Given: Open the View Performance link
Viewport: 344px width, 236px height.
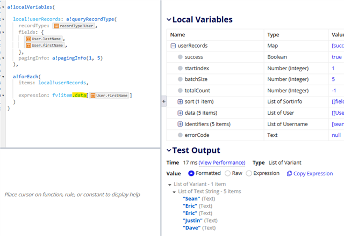Looking at the screenshot, I should (x=221, y=163).
